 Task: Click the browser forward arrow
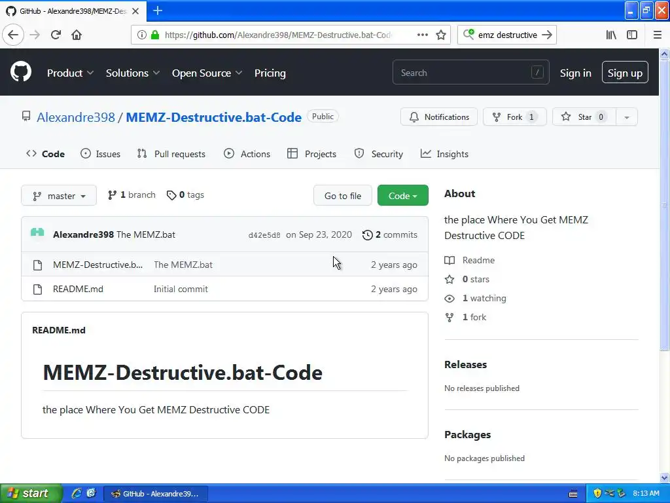coord(35,35)
